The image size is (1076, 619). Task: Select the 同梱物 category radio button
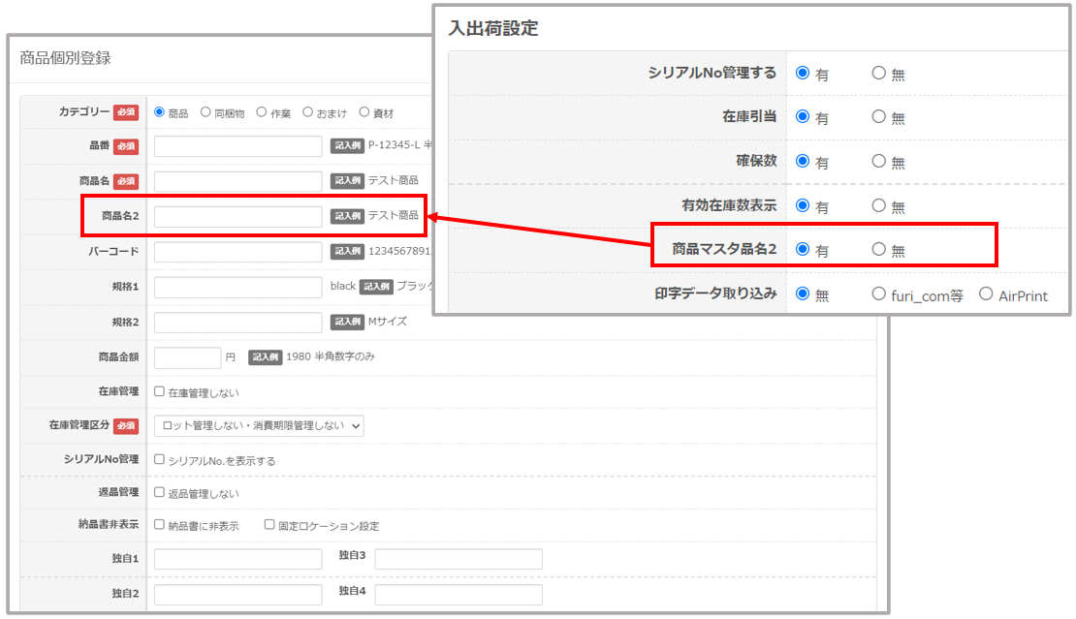206,112
